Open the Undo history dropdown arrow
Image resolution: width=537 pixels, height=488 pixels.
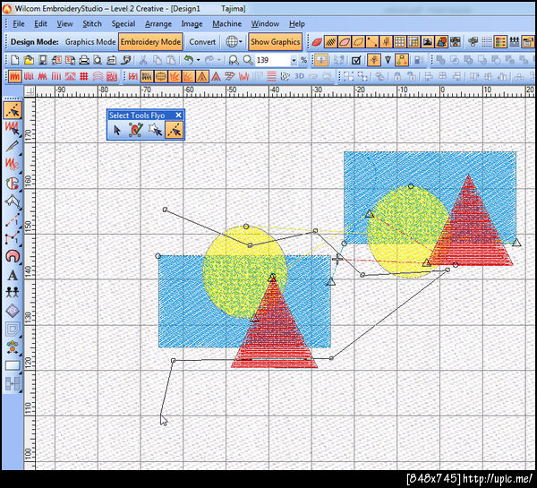pyautogui.click(x=198, y=60)
